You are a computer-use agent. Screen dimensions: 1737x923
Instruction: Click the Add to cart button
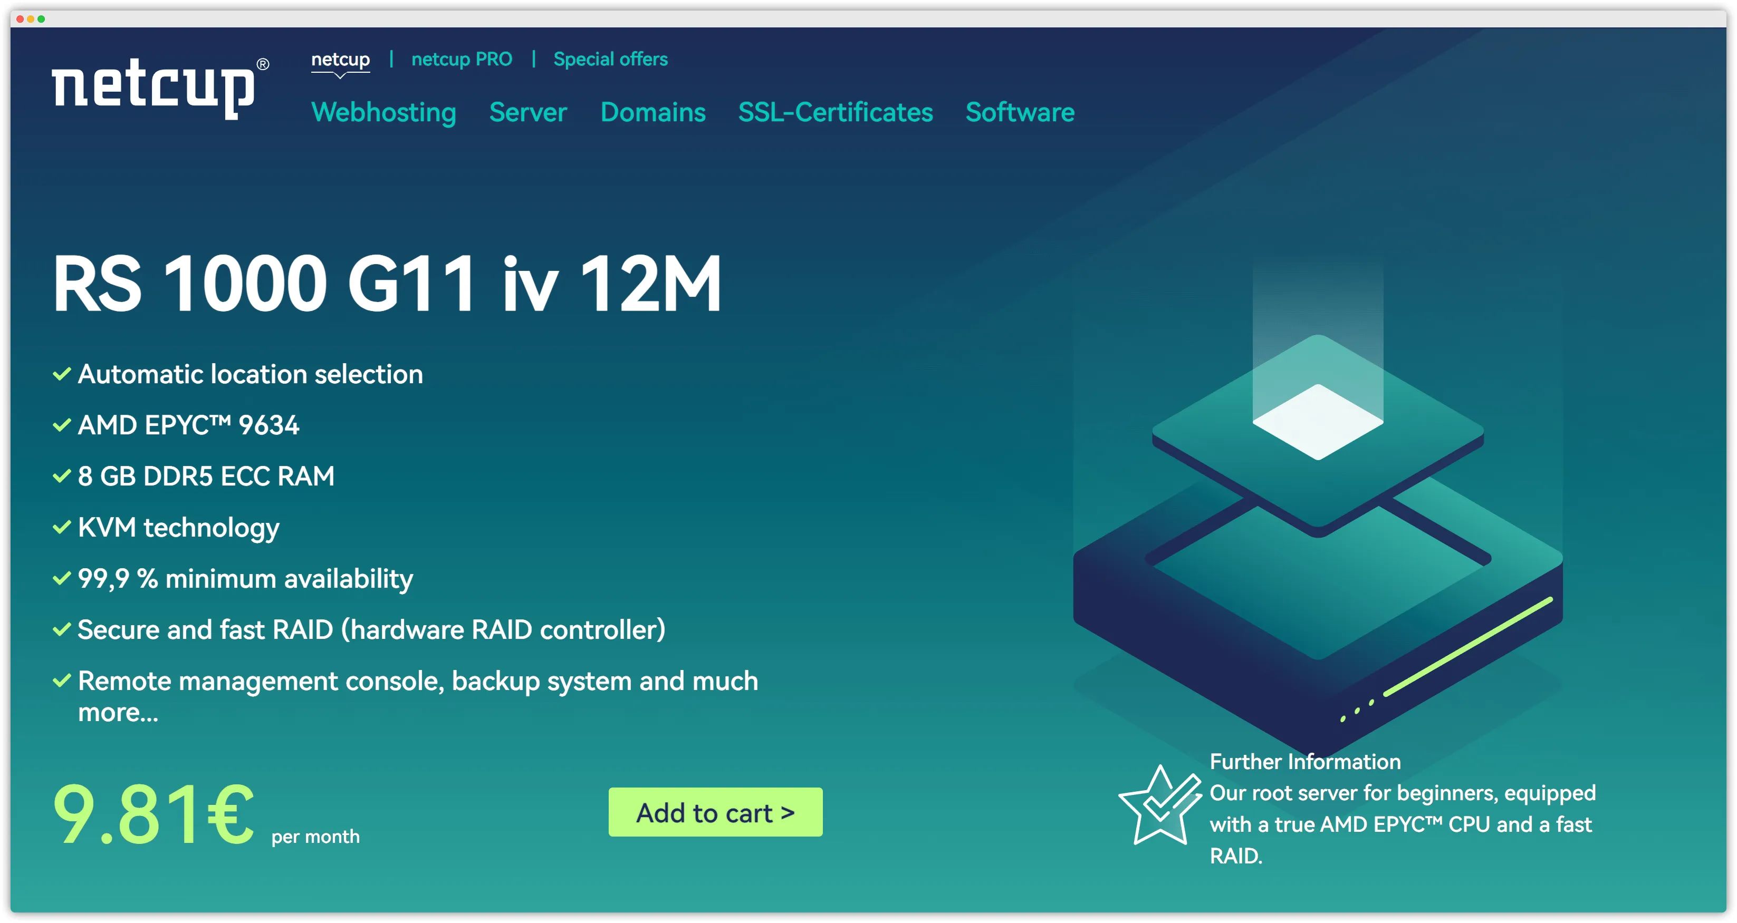[715, 812]
